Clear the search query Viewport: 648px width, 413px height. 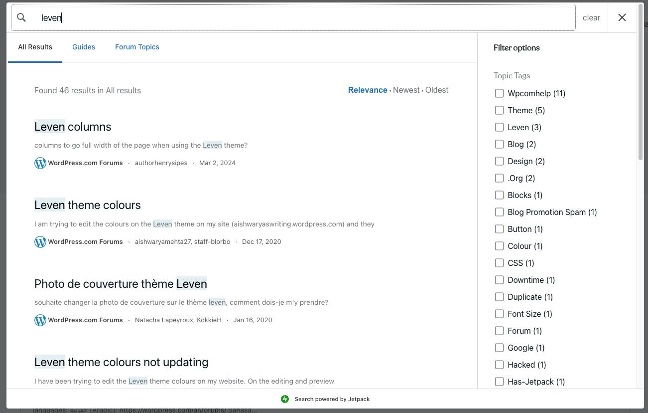pos(591,17)
